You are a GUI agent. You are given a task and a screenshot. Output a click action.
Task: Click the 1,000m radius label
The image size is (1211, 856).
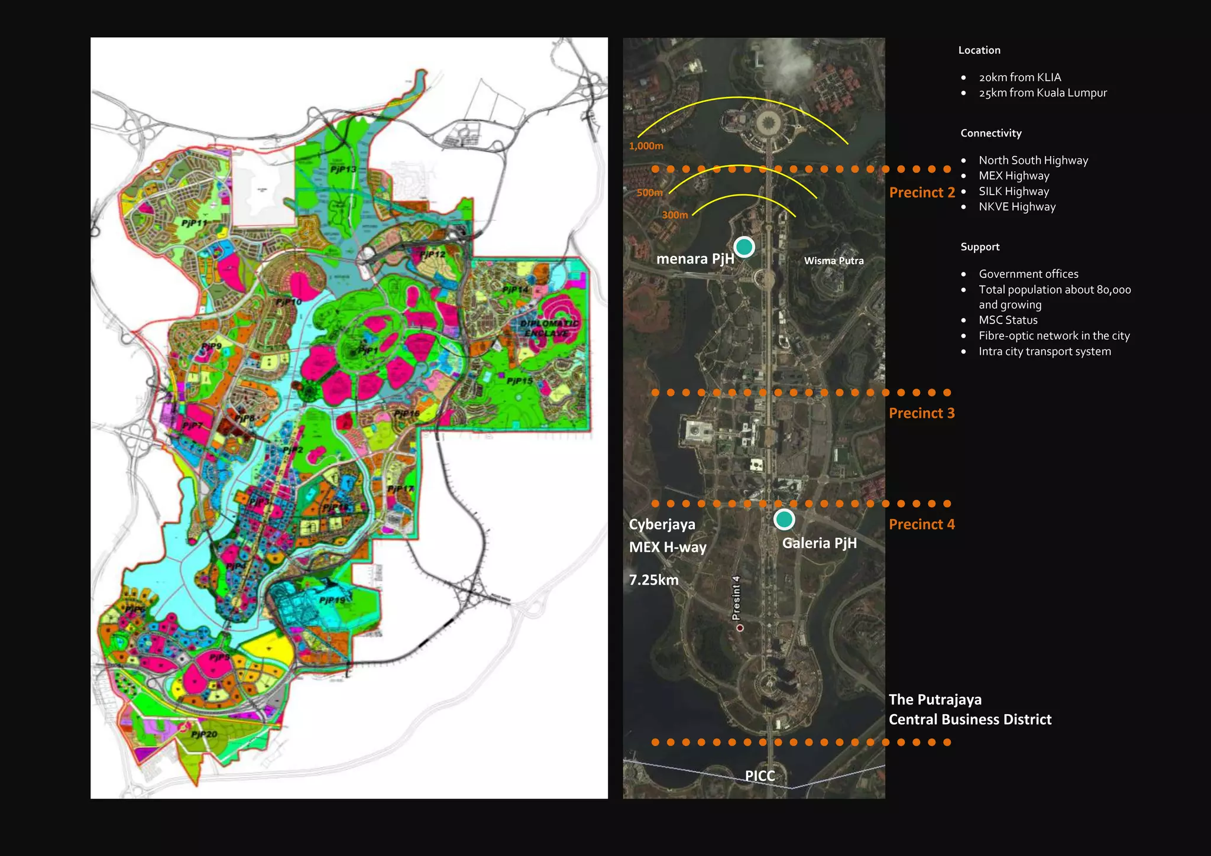646,146
